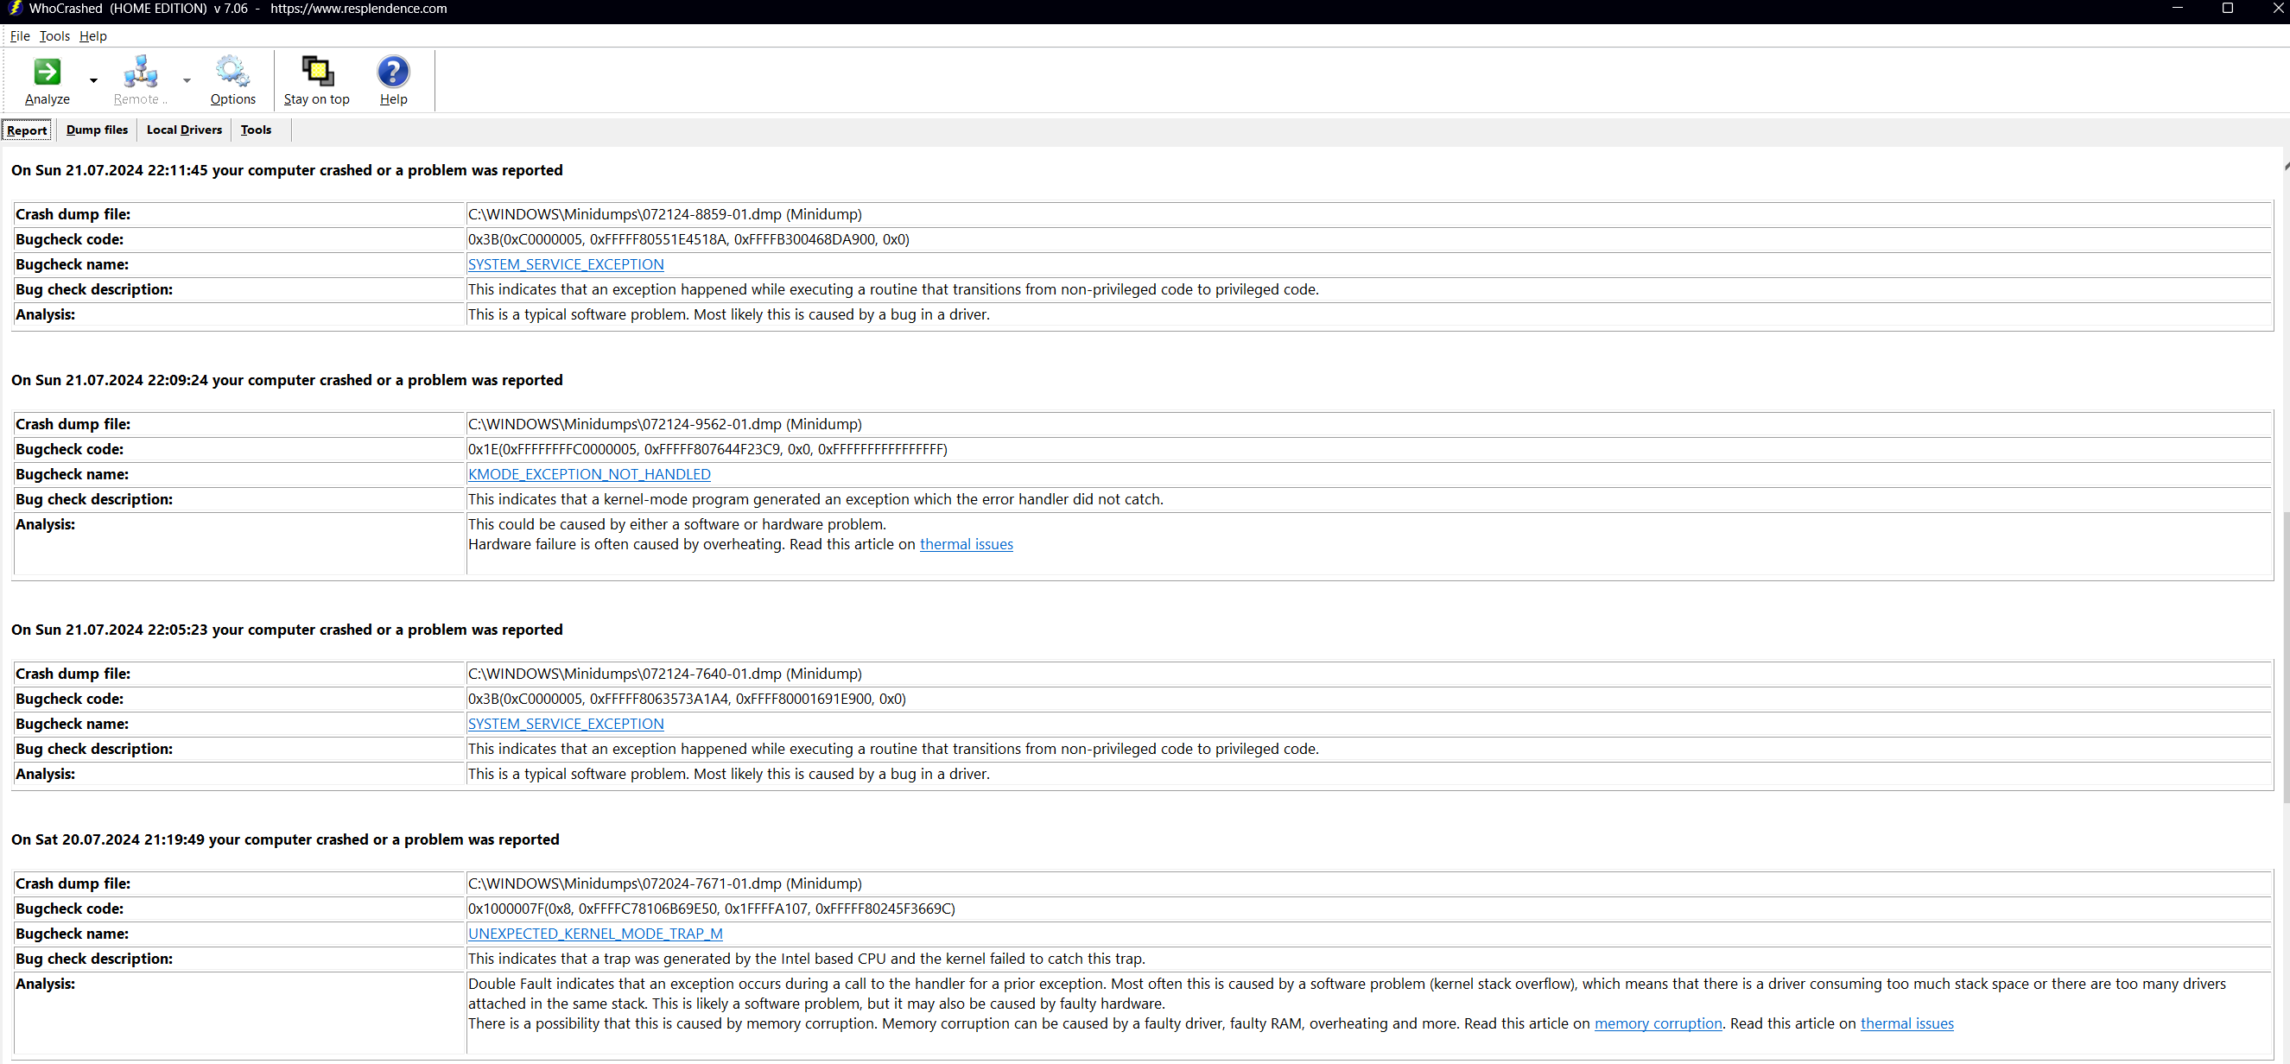Open Options gear icon

(x=233, y=71)
